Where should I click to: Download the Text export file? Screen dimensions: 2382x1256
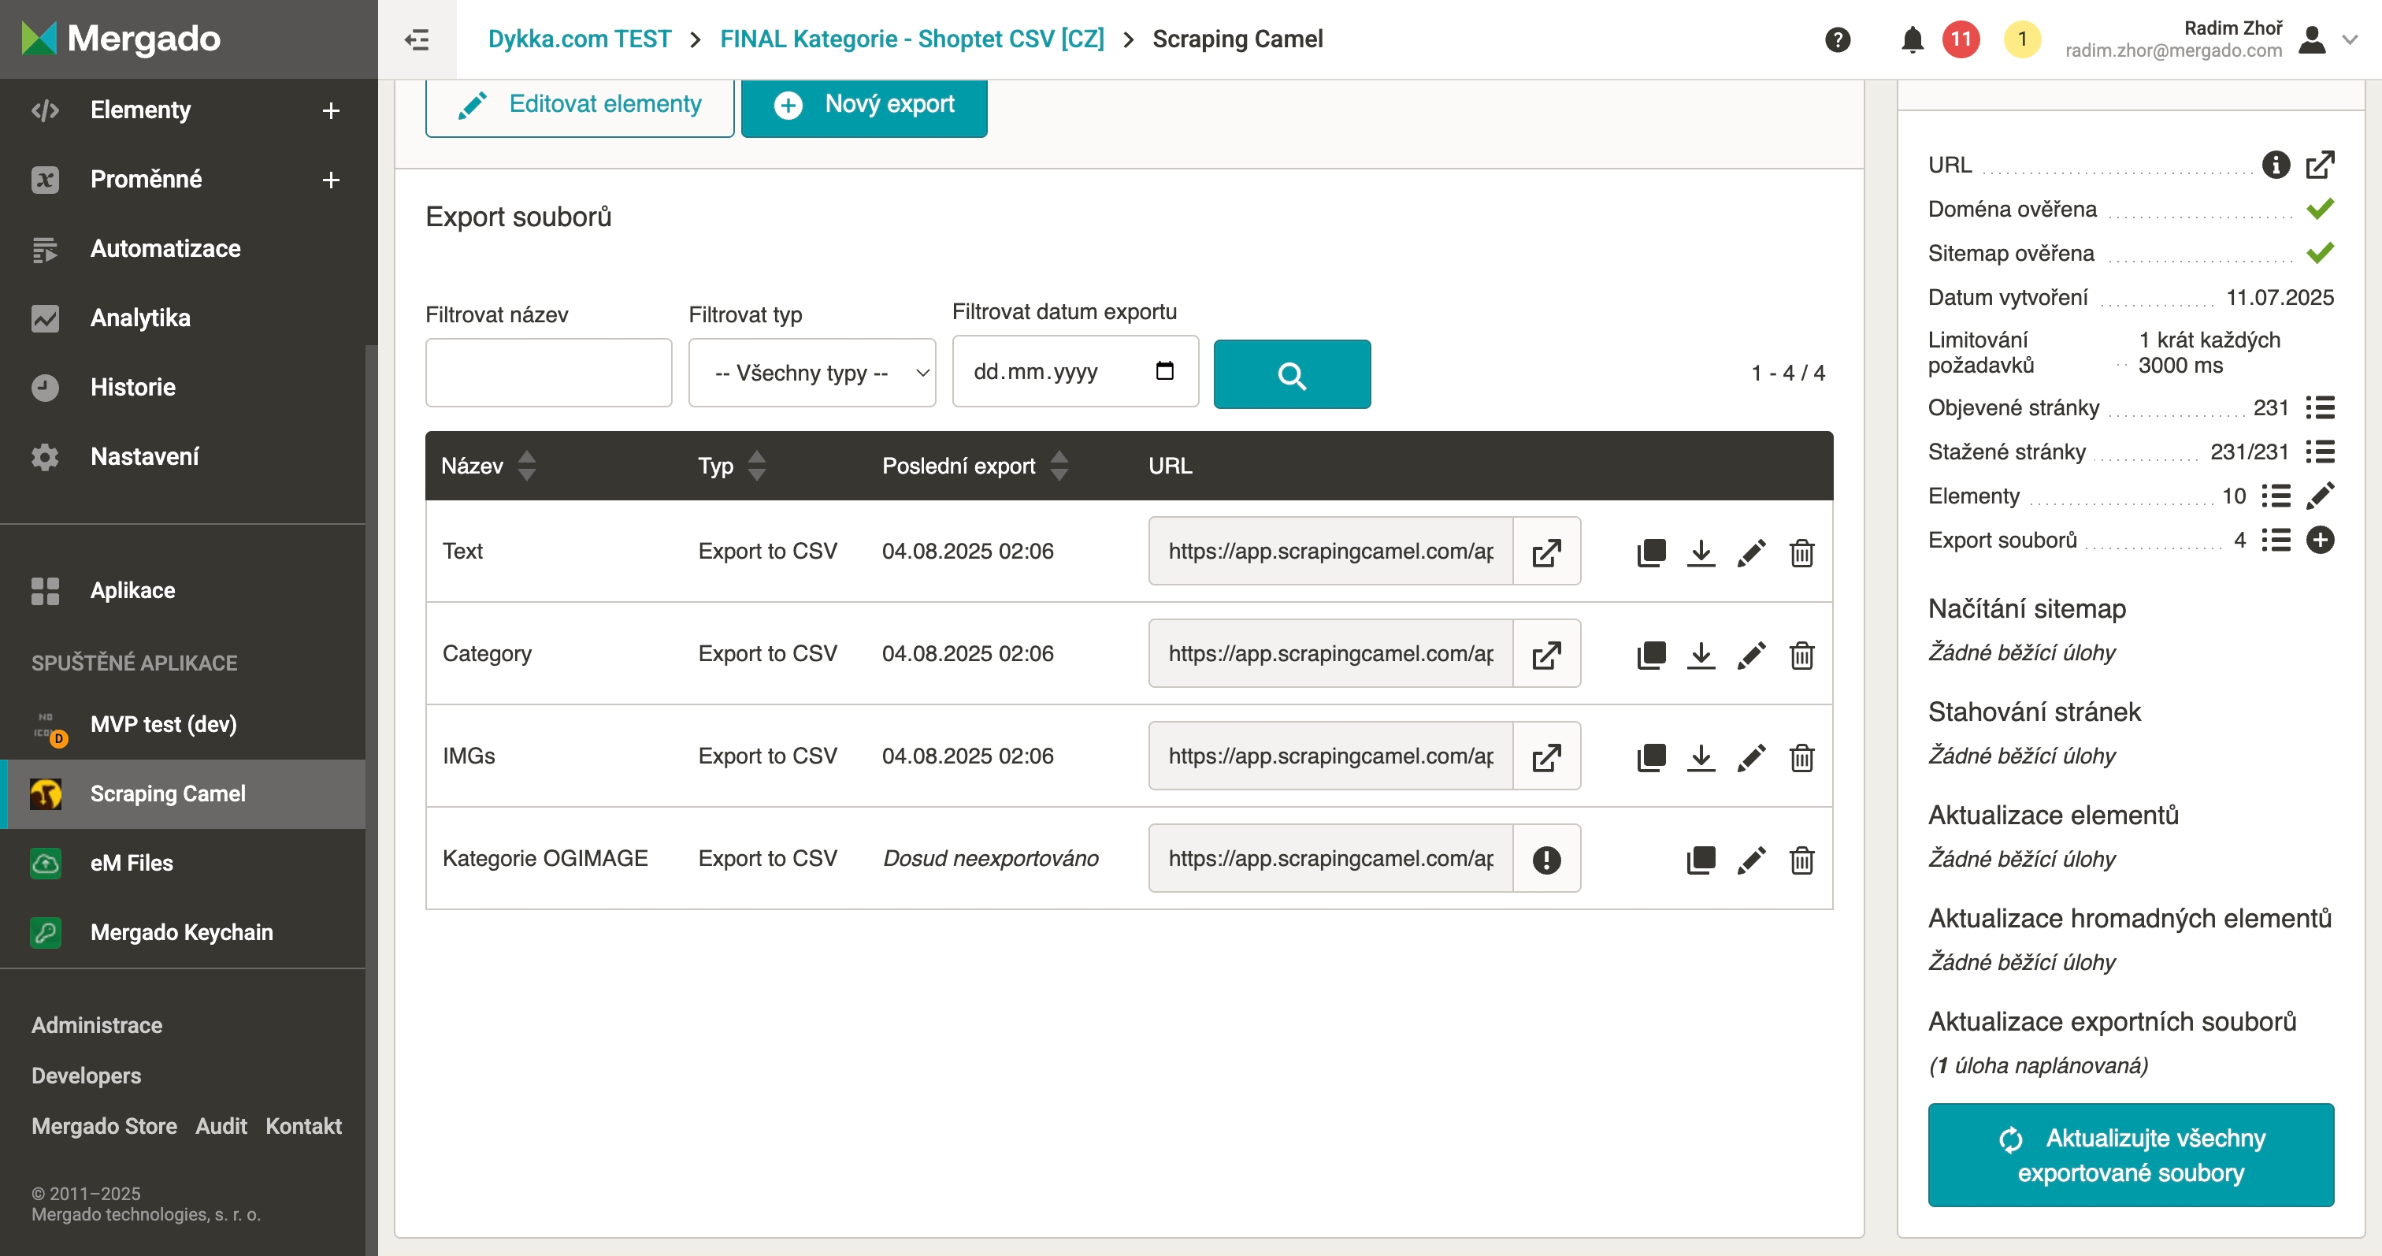[x=1701, y=552]
